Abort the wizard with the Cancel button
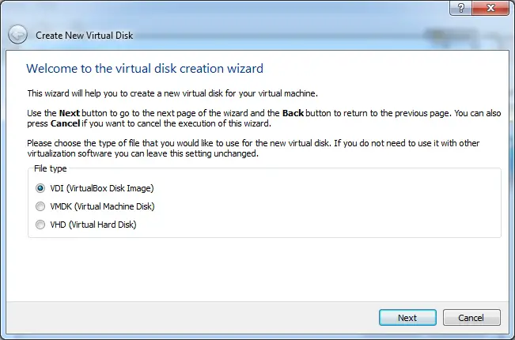 coord(471,318)
